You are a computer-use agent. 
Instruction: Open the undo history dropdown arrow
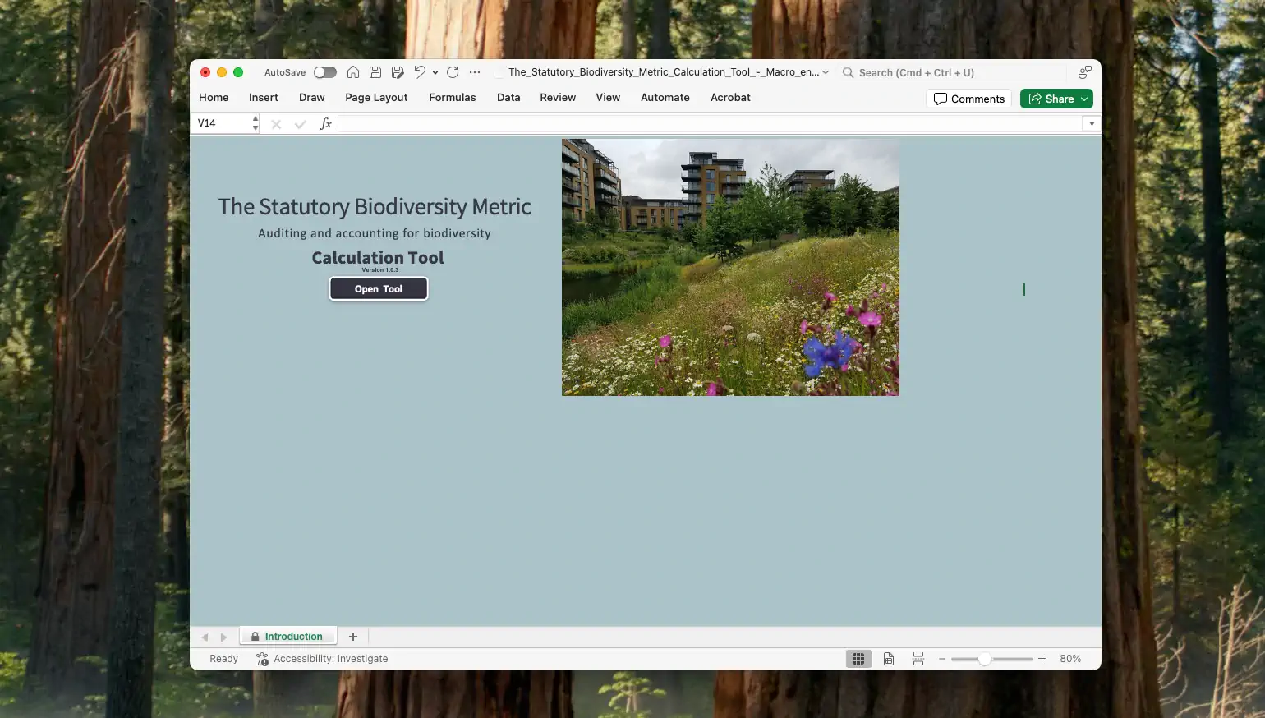click(x=435, y=72)
